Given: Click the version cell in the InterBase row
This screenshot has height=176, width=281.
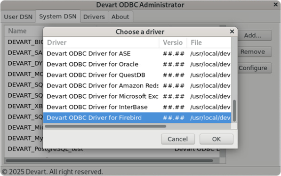Looking at the screenshot, I should pyautogui.click(x=174, y=107).
